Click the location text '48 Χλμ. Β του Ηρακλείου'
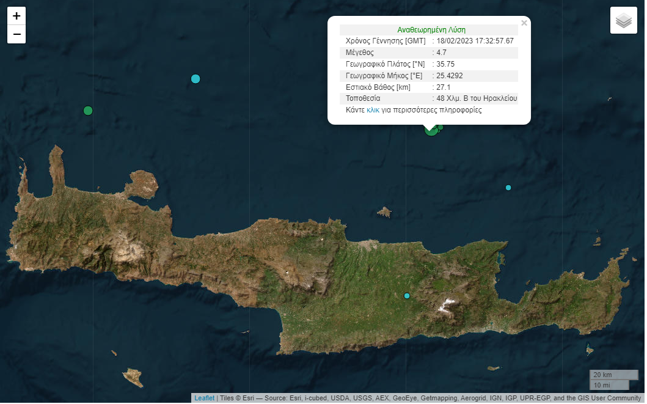The width and height of the screenshot is (647, 404). 477,98
